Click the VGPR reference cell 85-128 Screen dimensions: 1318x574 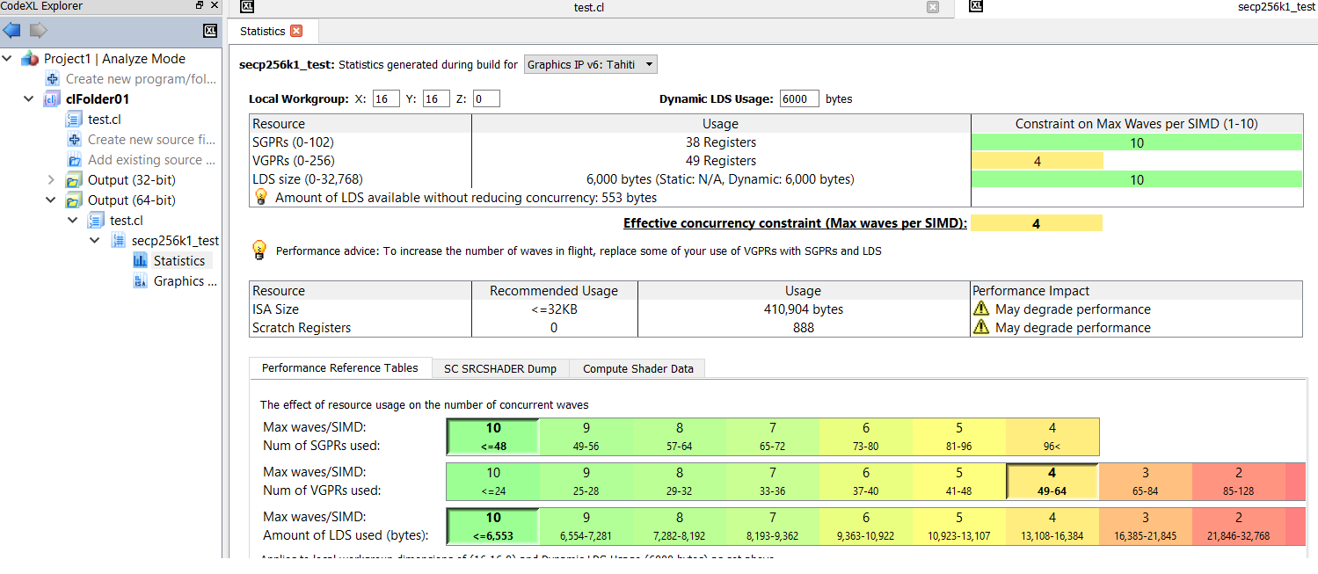tap(1238, 482)
